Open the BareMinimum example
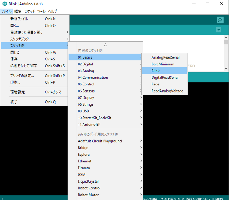229x200 pixels. (164, 64)
